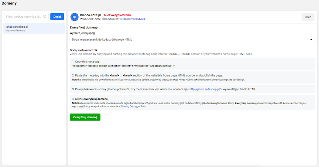This screenshot has height=167, width=319.
Task: Click the blue code icon beside bianco.sote.pl
Action: [x=74, y=17]
